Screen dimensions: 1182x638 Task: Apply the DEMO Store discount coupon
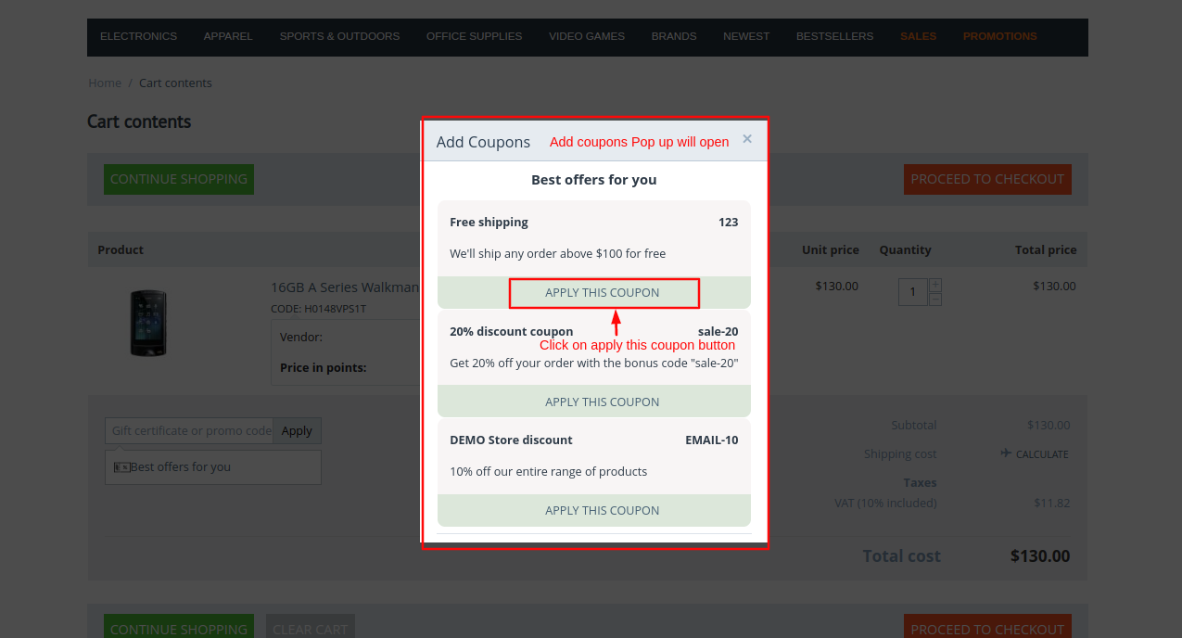(603, 510)
